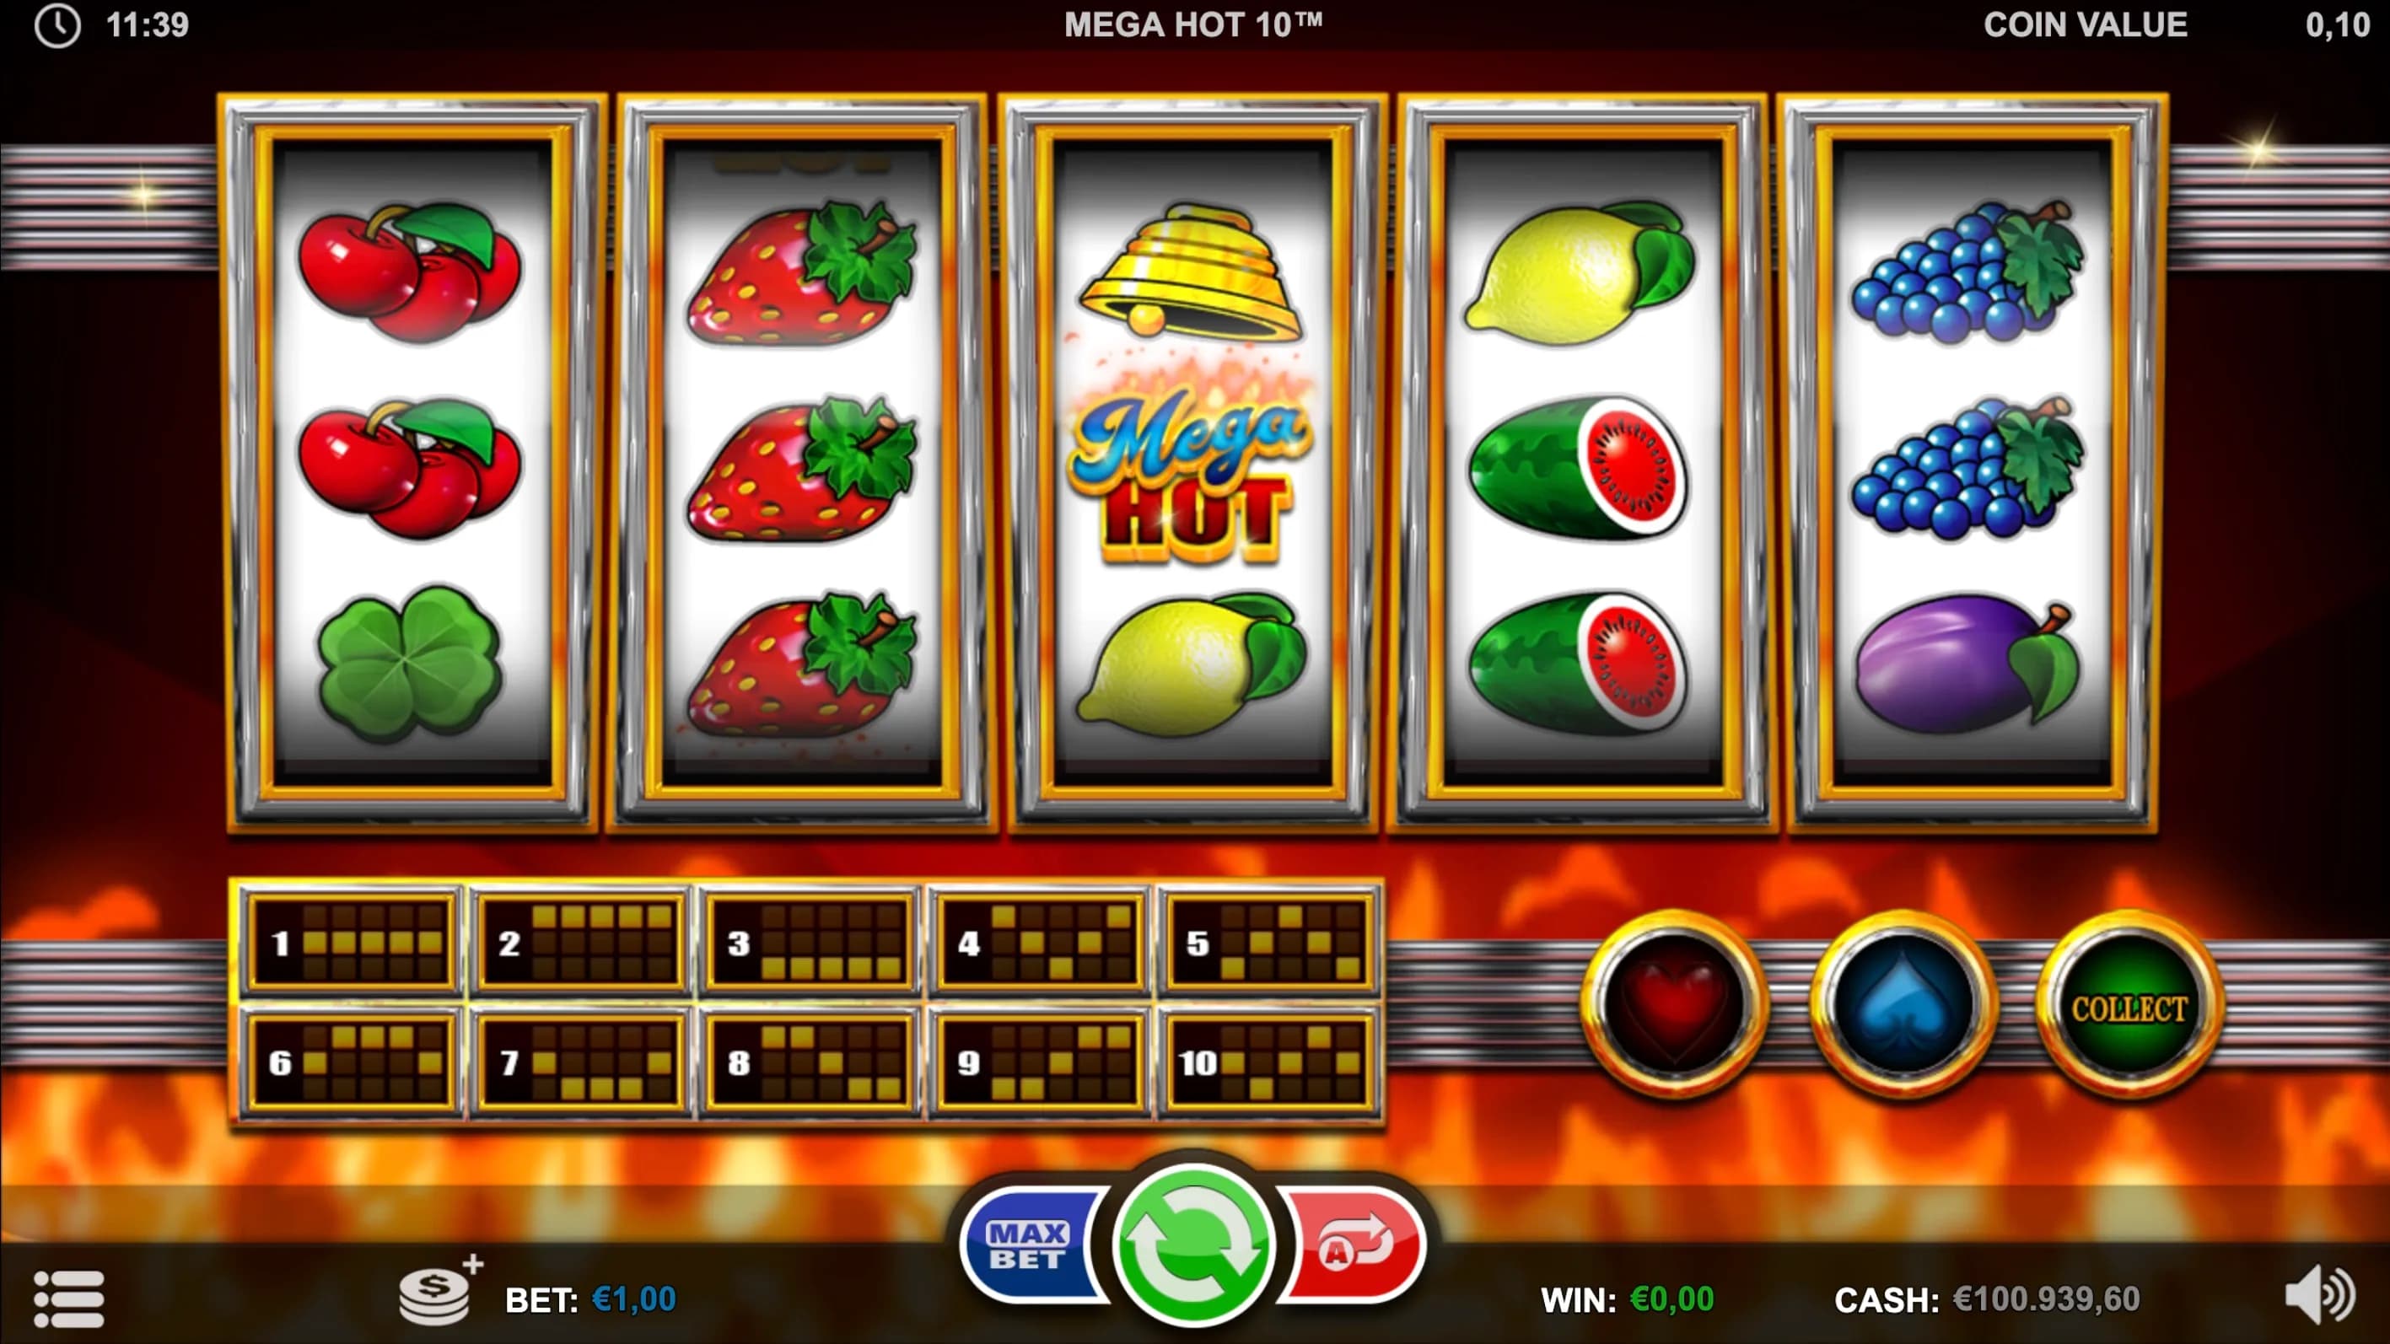This screenshot has height=1344, width=2390.
Task: Select payline 1 indicator
Action: (351, 943)
